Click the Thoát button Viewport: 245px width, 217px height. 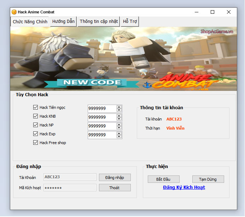tap(115, 188)
